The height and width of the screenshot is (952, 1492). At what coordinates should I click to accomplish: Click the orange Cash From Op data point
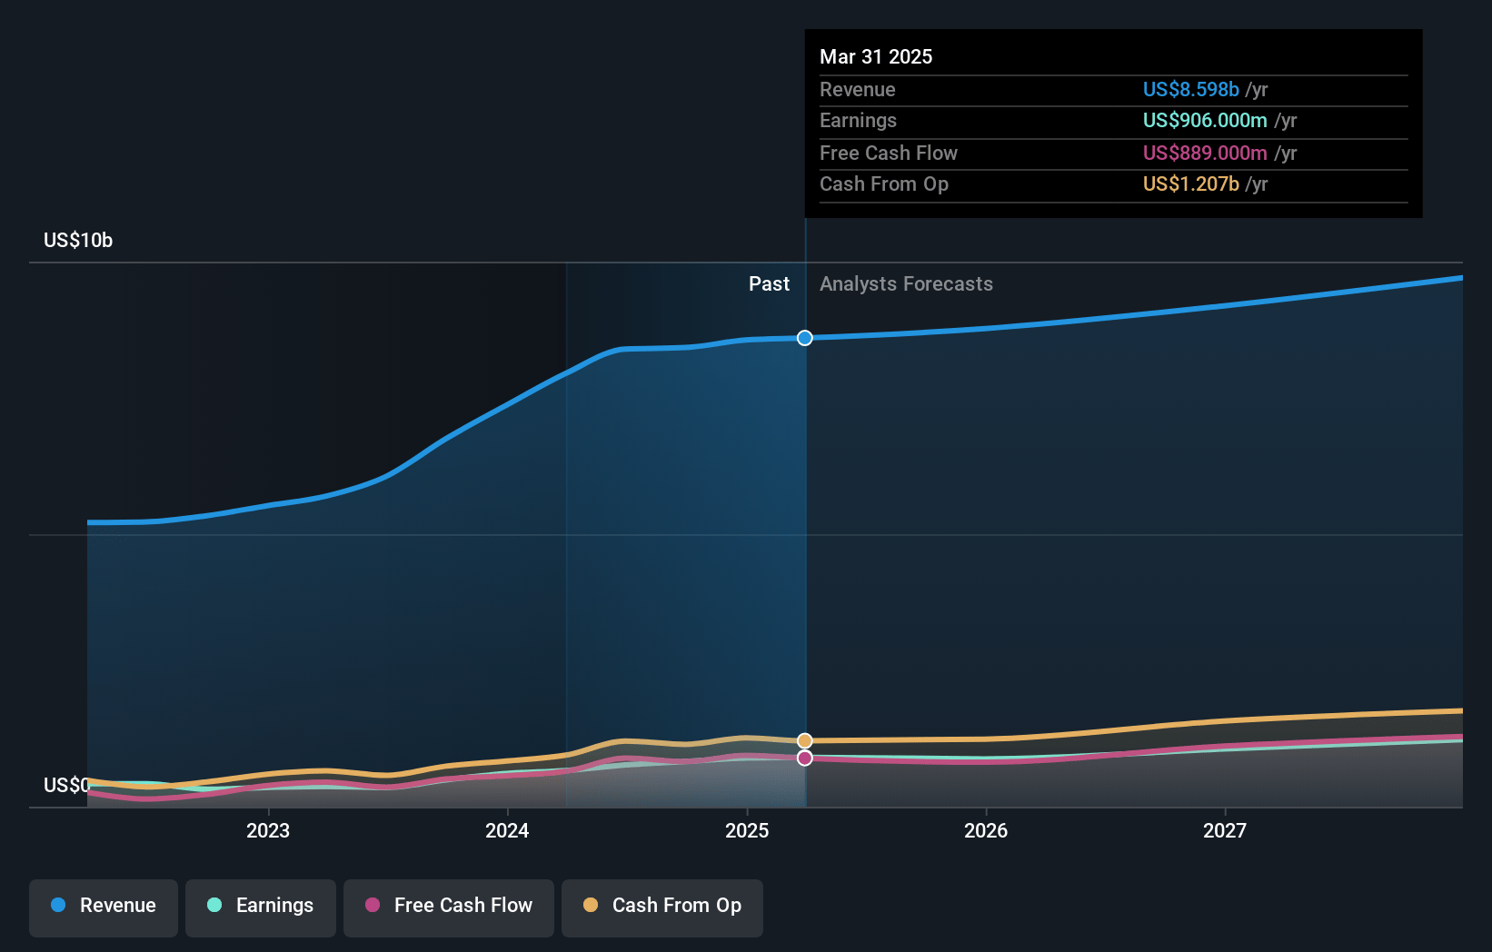(x=805, y=740)
